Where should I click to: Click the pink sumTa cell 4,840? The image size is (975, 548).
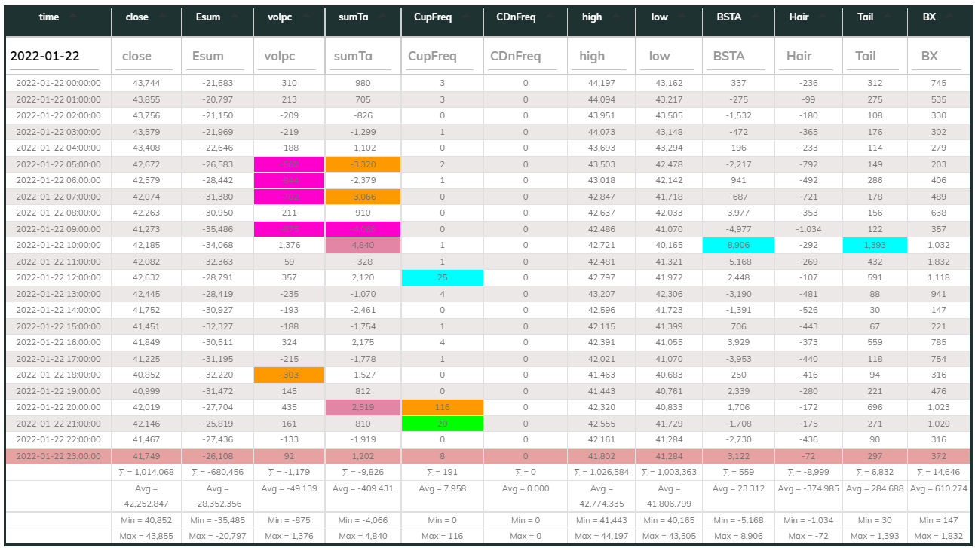coord(363,245)
